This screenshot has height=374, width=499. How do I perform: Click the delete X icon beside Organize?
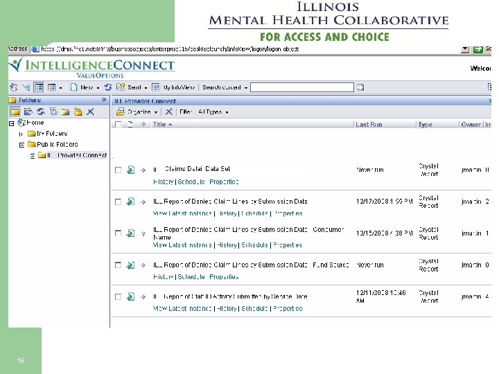[168, 112]
